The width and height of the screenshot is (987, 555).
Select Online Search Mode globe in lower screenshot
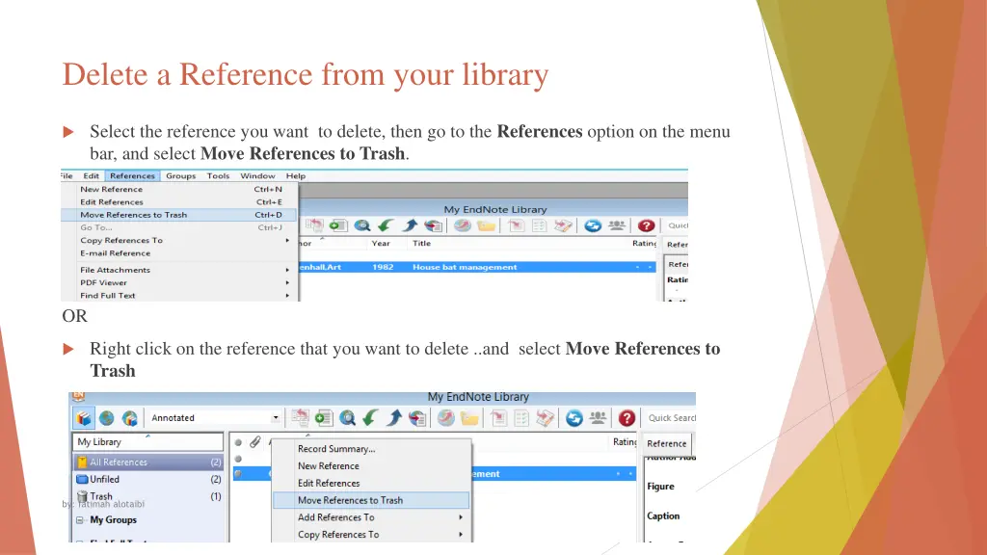(106, 418)
